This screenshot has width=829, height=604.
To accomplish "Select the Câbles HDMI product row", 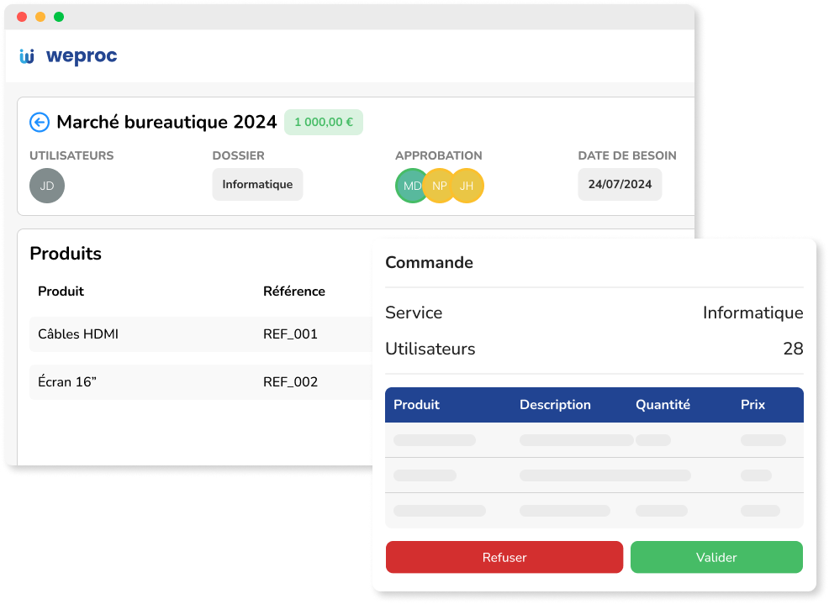I will (78, 334).
